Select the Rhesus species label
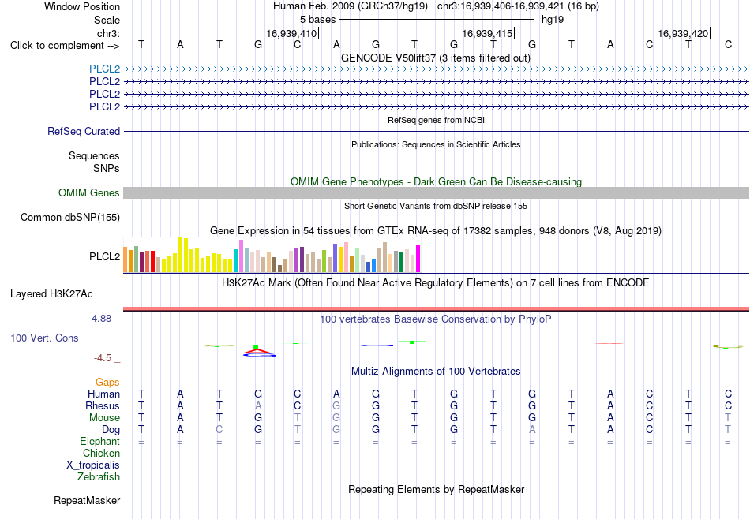 [103, 405]
